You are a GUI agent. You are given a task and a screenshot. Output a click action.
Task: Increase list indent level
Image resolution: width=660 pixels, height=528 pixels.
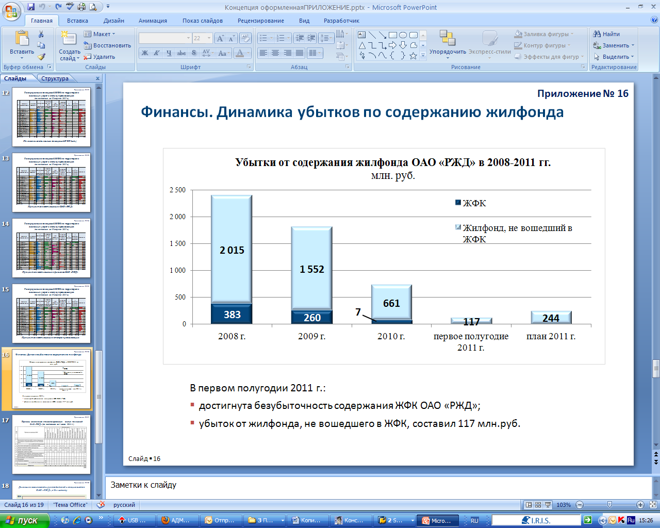pyautogui.click(x=311, y=38)
